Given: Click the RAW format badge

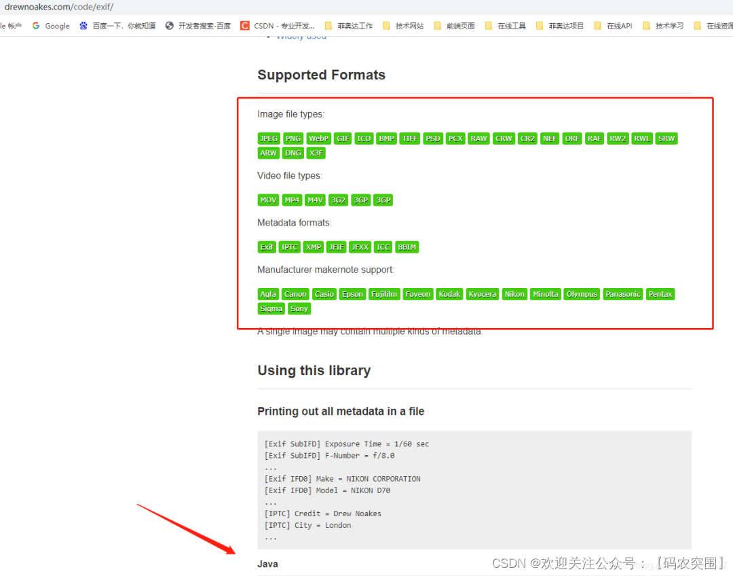Looking at the screenshot, I should click(478, 139).
